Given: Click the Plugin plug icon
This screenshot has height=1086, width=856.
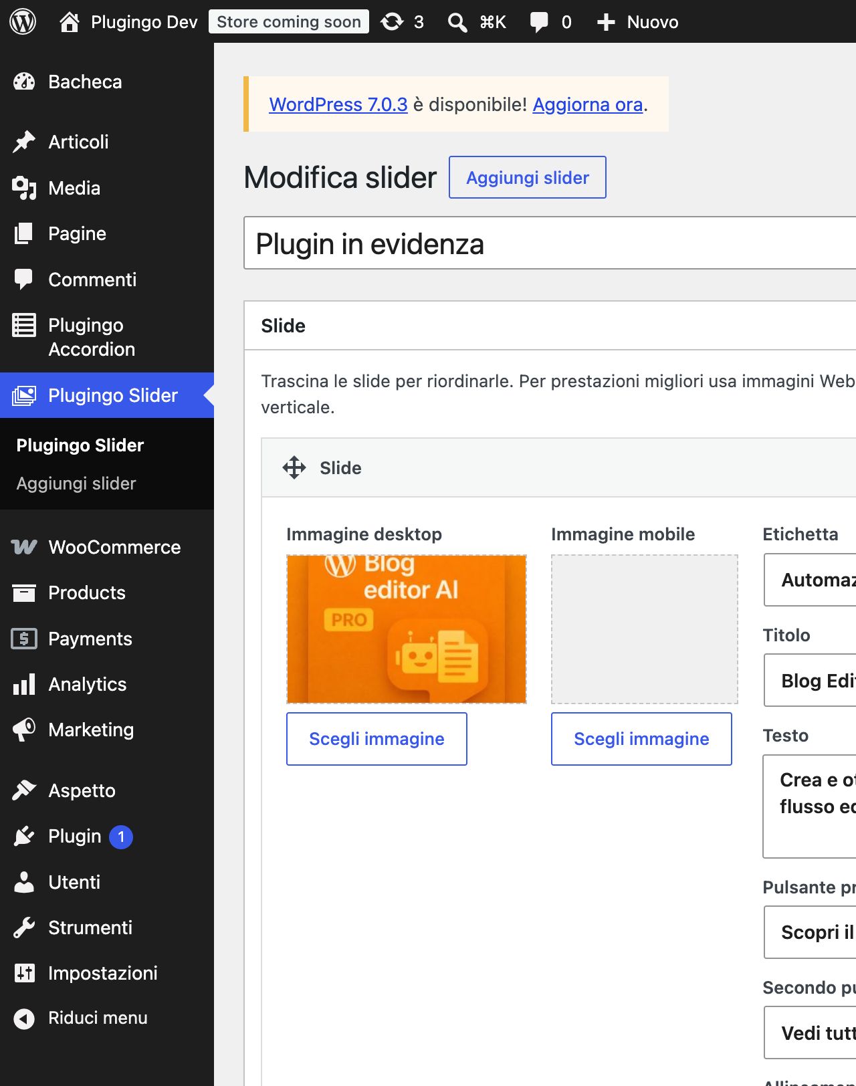Looking at the screenshot, I should (x=24, y=836).
